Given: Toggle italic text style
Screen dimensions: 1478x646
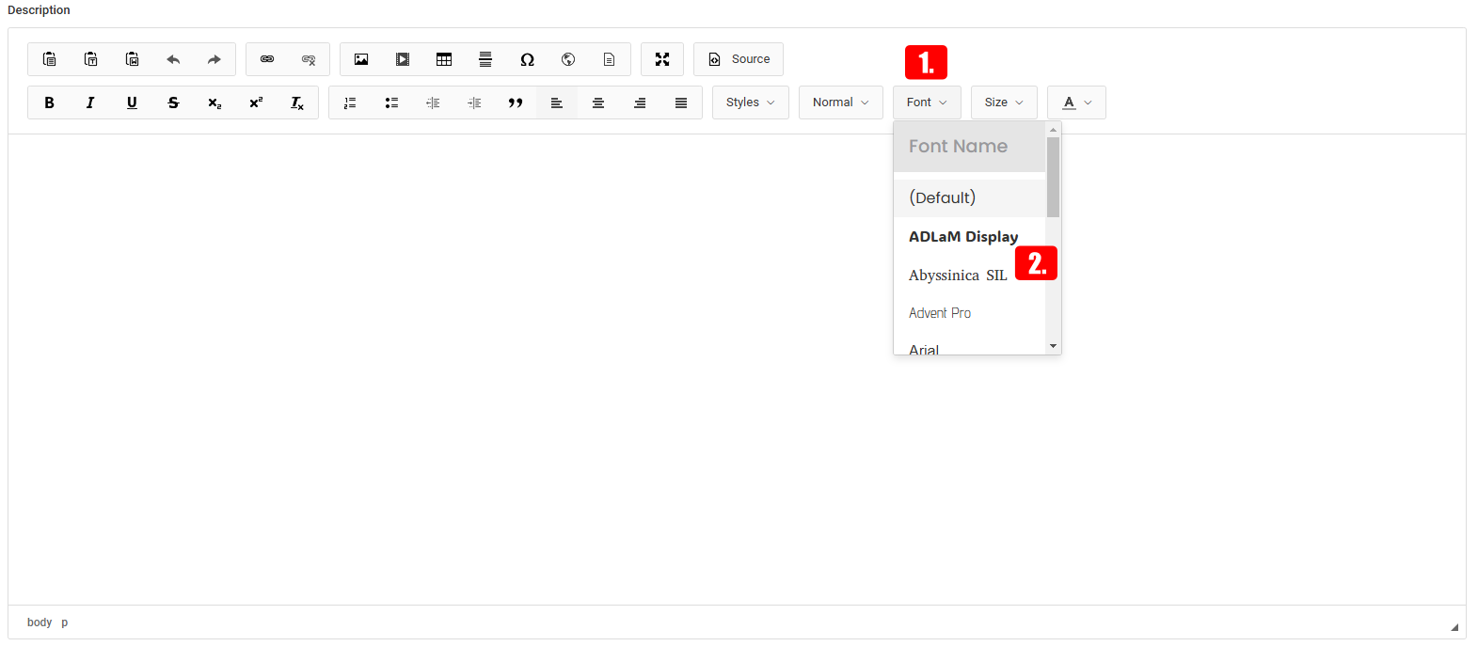Looking at the screenshot, I should 90,103.
